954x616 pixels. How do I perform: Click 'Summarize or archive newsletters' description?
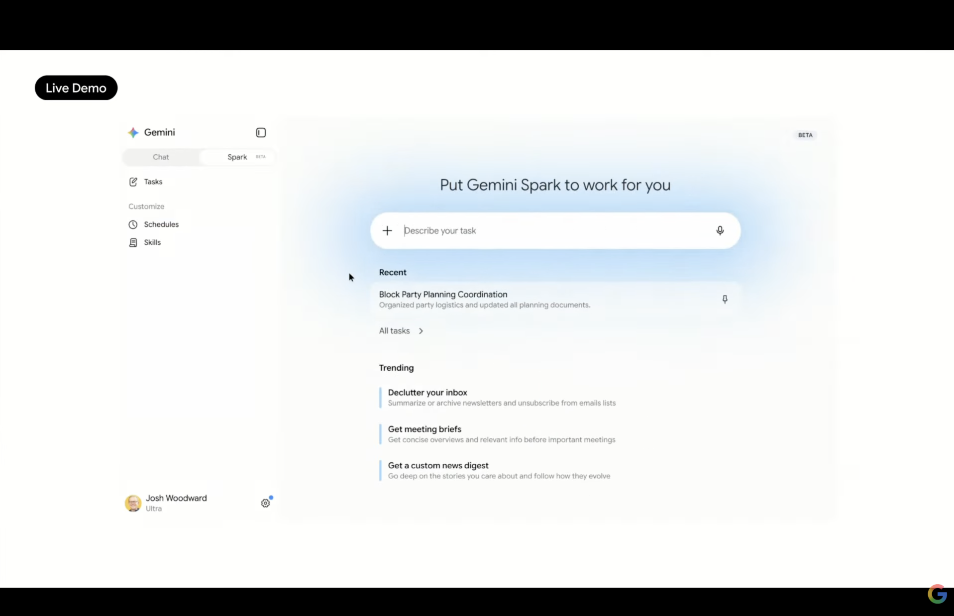502,403
